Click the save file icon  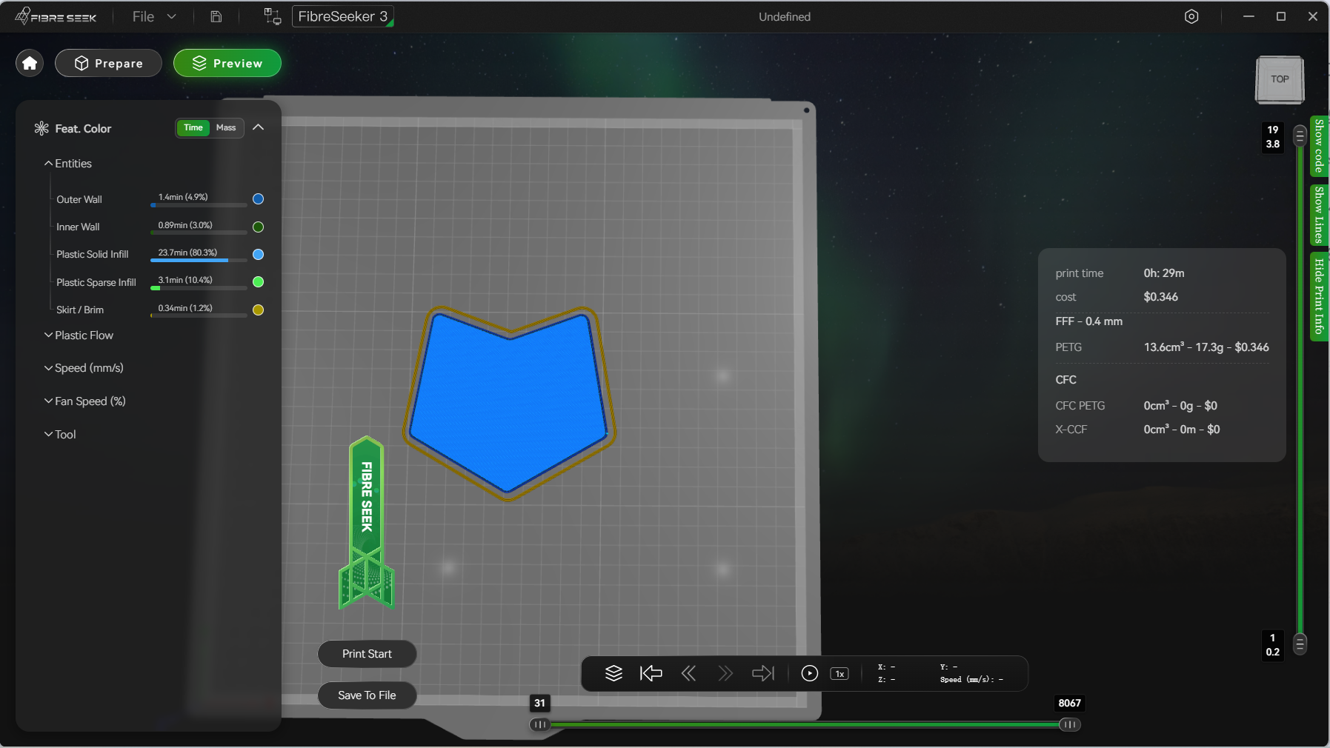pos(216,16)
